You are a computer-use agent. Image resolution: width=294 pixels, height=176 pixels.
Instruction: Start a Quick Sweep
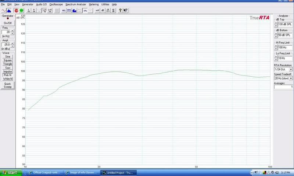tap(8, 85)
